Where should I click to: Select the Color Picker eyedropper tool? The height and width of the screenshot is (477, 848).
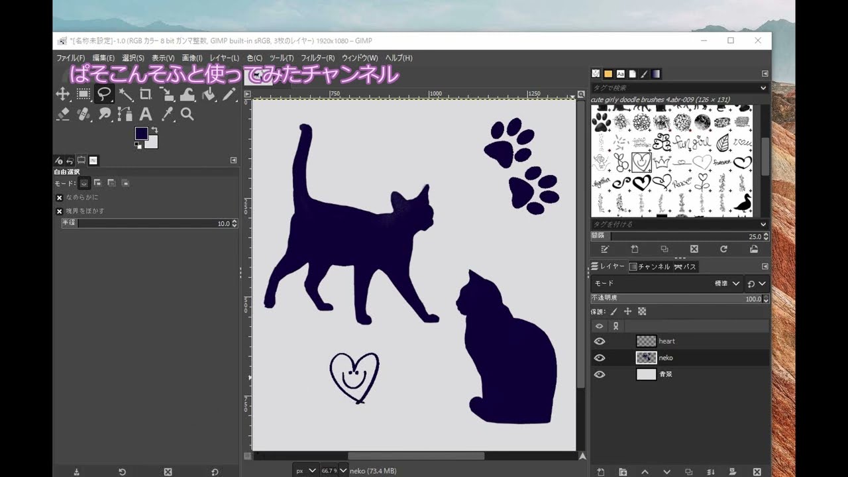click(166, 115)
